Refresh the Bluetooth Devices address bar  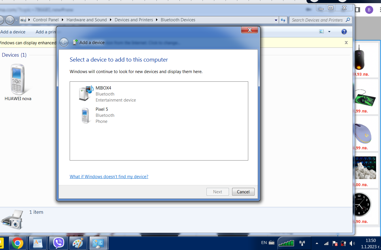[x=283, y=20]
